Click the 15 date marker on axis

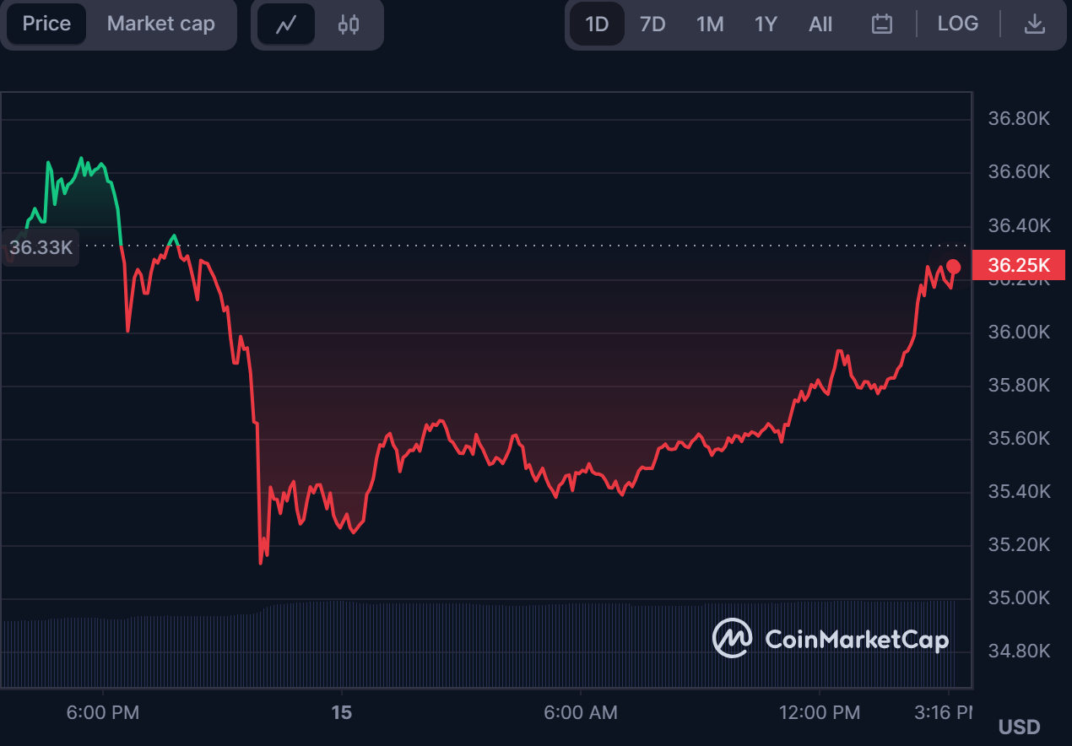[x=341, y=713]
